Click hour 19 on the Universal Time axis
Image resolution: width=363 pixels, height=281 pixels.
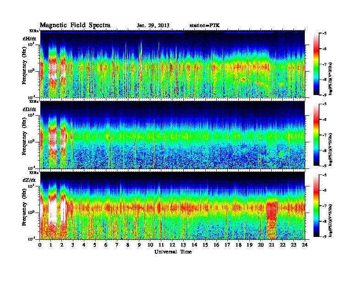click(249, 245)
